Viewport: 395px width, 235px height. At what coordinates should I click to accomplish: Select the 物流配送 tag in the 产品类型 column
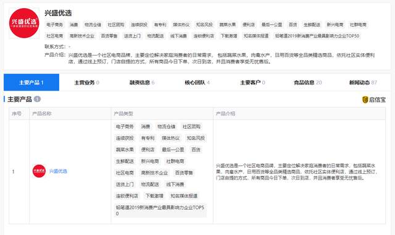(x=150, y=184)
